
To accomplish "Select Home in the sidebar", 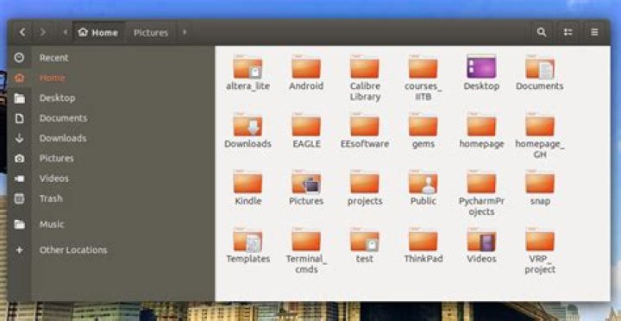I will click(111, 78).
